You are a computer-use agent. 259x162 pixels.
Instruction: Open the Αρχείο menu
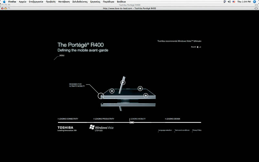[23, 2]
